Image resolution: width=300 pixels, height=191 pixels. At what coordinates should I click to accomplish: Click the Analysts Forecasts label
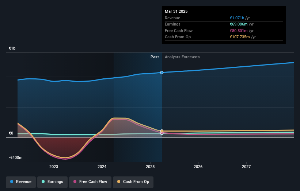click(182, 57)
